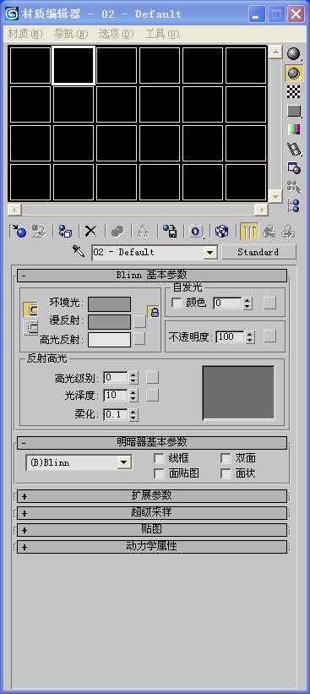Screen dimensions: 310x694
Task: Enable the 颜色 self-illumination checkbox
Action: pyautogui.click(x=177, y=303)
